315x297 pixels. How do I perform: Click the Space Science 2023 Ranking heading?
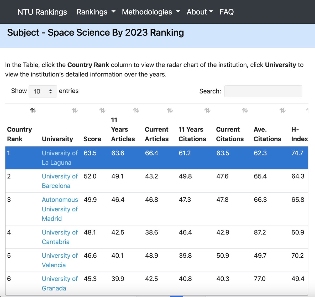96,33
